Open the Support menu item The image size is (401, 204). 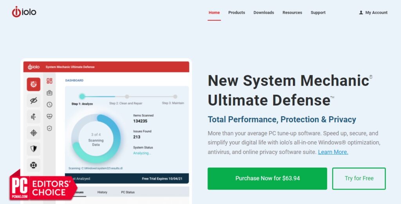point(318,13)
